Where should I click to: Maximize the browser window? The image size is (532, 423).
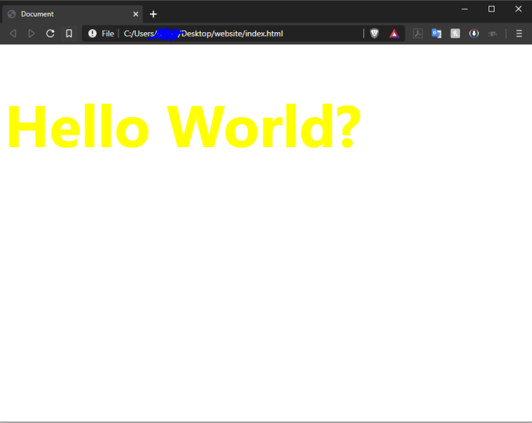tap(492, 9)
